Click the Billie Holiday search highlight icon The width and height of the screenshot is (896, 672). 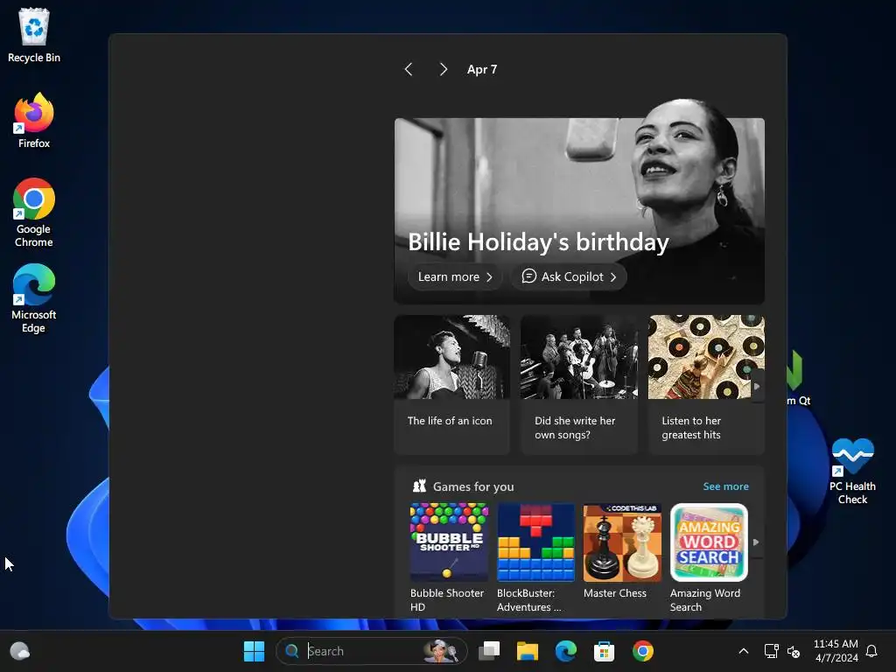(441, 651)
